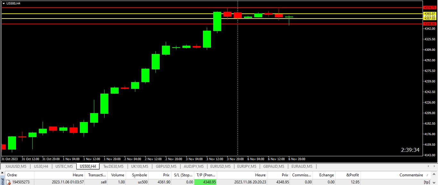Click the '3 Nov 20:00' time axis label
This screenshot has width=438, height=185.
236,159
